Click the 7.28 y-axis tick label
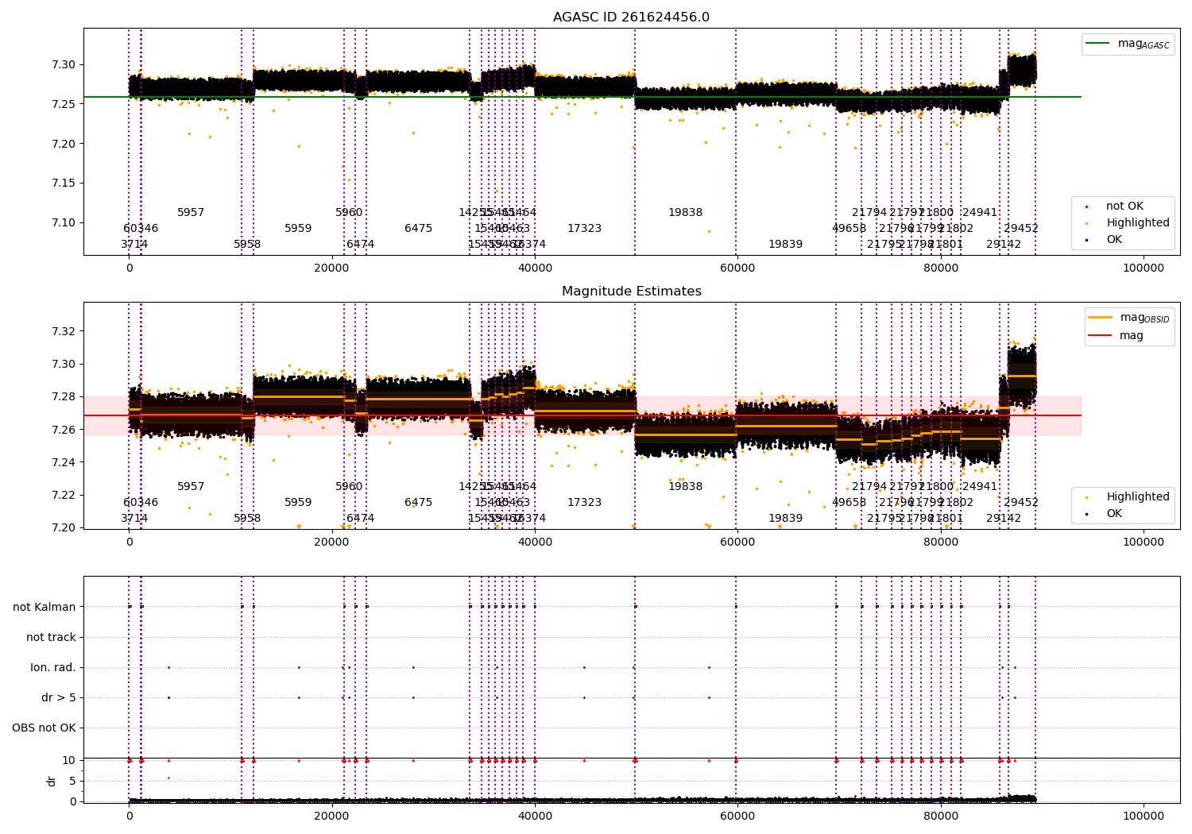The height and width of the screenshot is (834, 1192). (x=64, y=396)
